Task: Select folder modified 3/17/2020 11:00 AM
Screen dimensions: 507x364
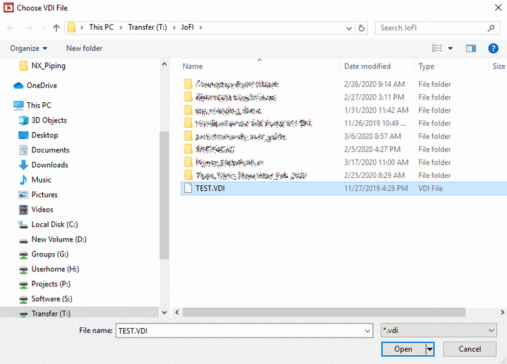Action: (x=343, y=162)
